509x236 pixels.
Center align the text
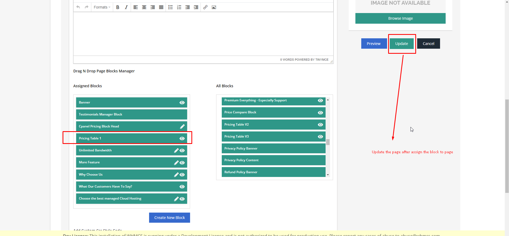(144, 7)
